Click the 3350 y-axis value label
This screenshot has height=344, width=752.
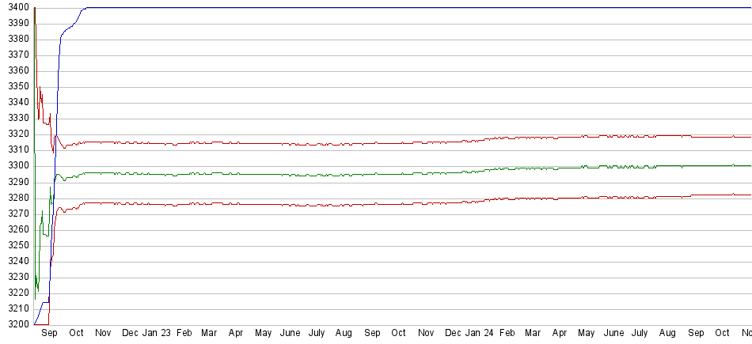pos(16,86)
